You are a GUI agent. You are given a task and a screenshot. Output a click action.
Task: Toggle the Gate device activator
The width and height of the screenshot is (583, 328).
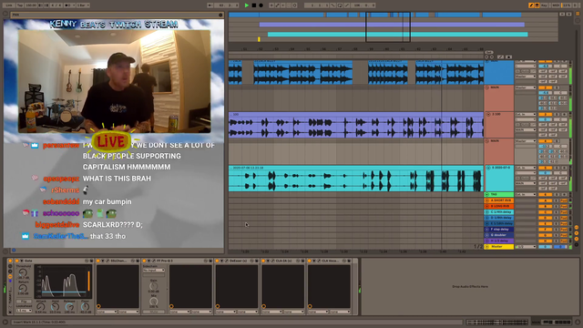point(16,261)
